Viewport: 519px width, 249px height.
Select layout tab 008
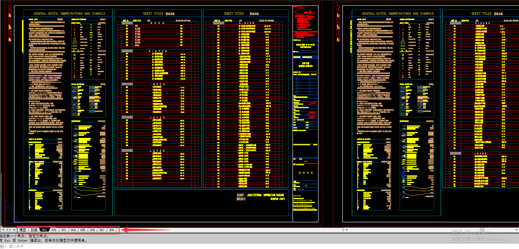[111, 230]
